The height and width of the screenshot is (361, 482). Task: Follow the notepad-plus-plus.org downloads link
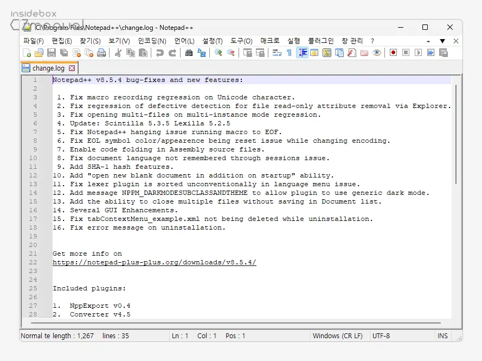pyautogui.click(x=154, y=262)
